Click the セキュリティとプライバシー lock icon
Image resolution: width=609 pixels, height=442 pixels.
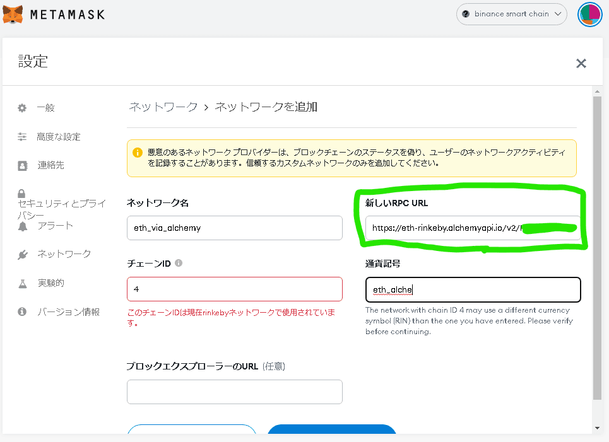click(x=22, y=194)
